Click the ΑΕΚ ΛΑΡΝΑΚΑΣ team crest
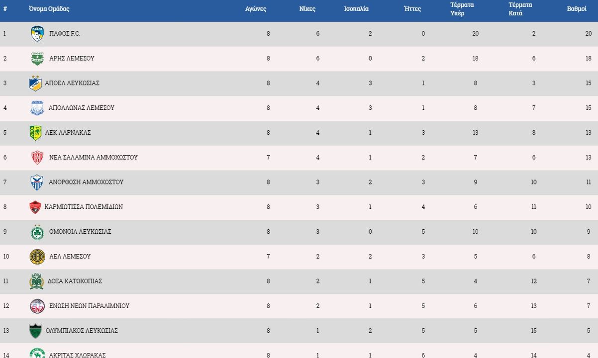The height and width of the screenshot is (358, 598). (x=35, y=133)
